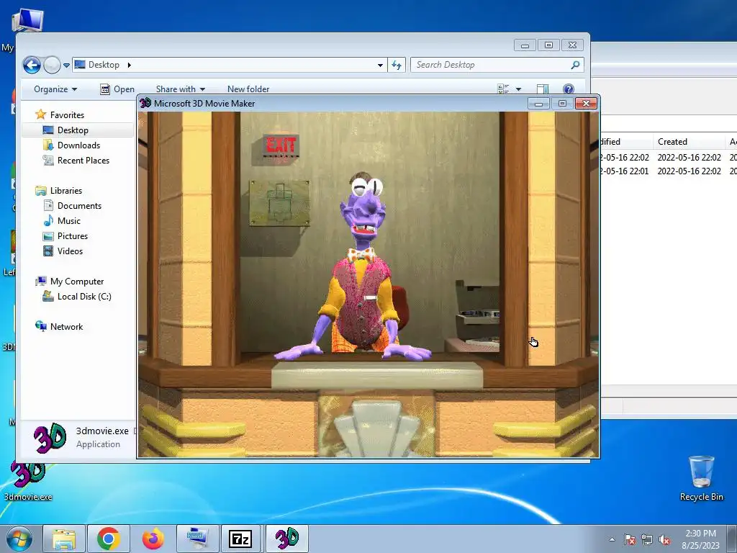Expand the Desktop breadcrumb arrow

pyautogui.click(x=130, y=65)
